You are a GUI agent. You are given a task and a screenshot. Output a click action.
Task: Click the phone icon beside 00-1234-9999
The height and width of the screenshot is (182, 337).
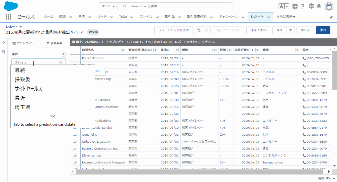coord(304,162)
